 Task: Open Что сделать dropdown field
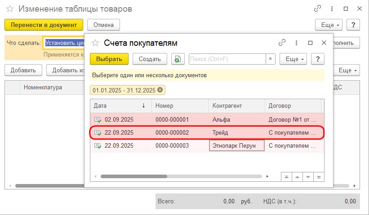[64, 43]
